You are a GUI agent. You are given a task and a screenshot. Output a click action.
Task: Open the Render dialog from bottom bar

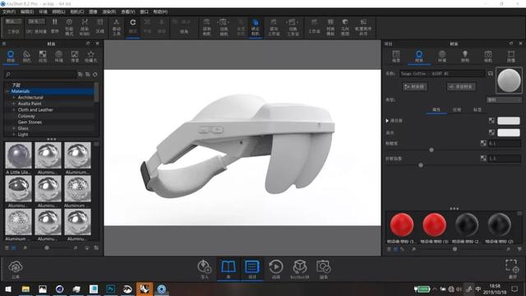pyautogui.click(x=323, y=270)
